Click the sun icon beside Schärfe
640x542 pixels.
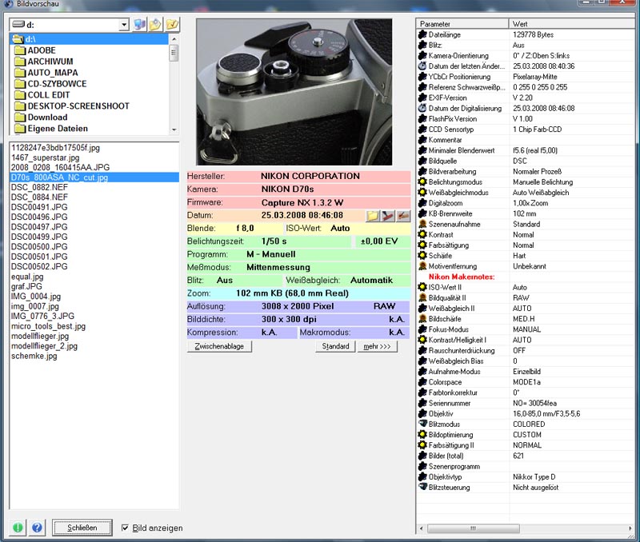click(422, 256)
